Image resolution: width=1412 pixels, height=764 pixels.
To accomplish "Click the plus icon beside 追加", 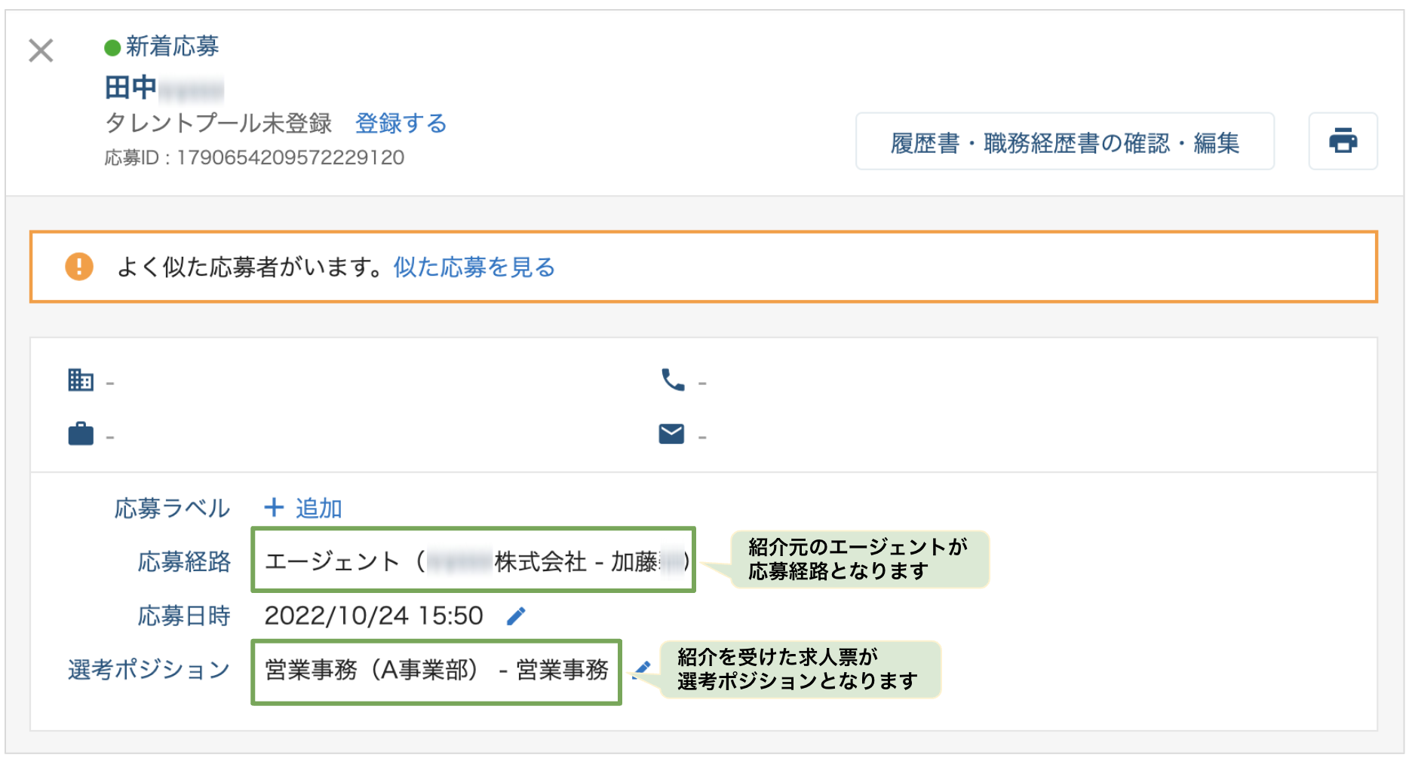I will 274,508.
